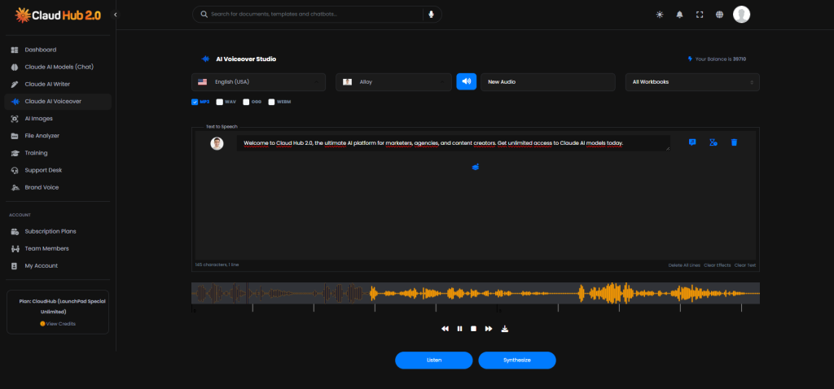
Task: Open the English (USA) language dropdown
Action: click(258, 82)
